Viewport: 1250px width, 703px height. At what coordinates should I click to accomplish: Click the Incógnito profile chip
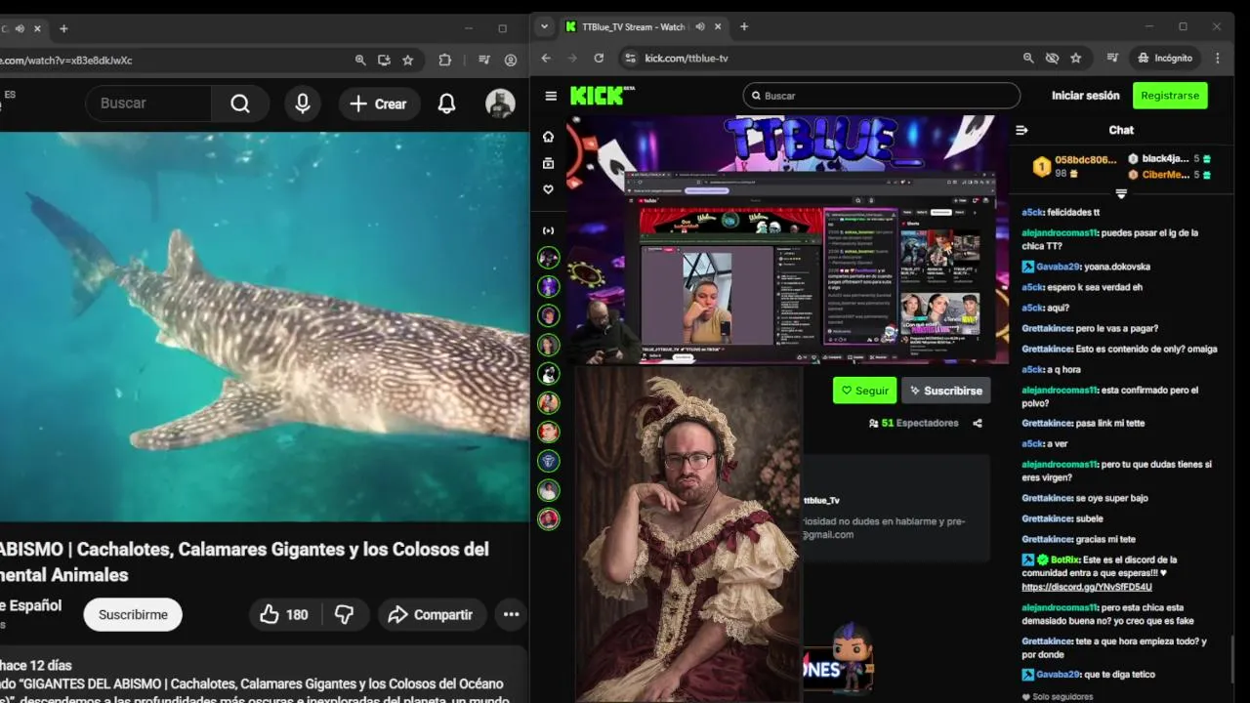[1165, 58]
